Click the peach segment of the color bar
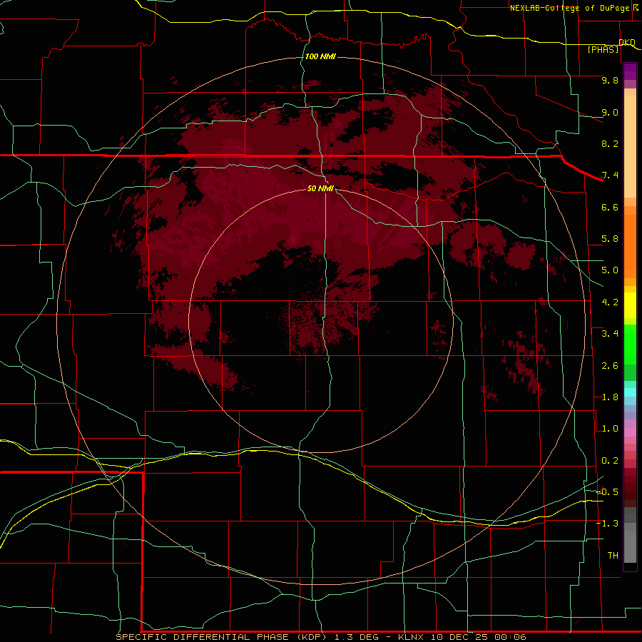642x642 pixels. point(630,146)
